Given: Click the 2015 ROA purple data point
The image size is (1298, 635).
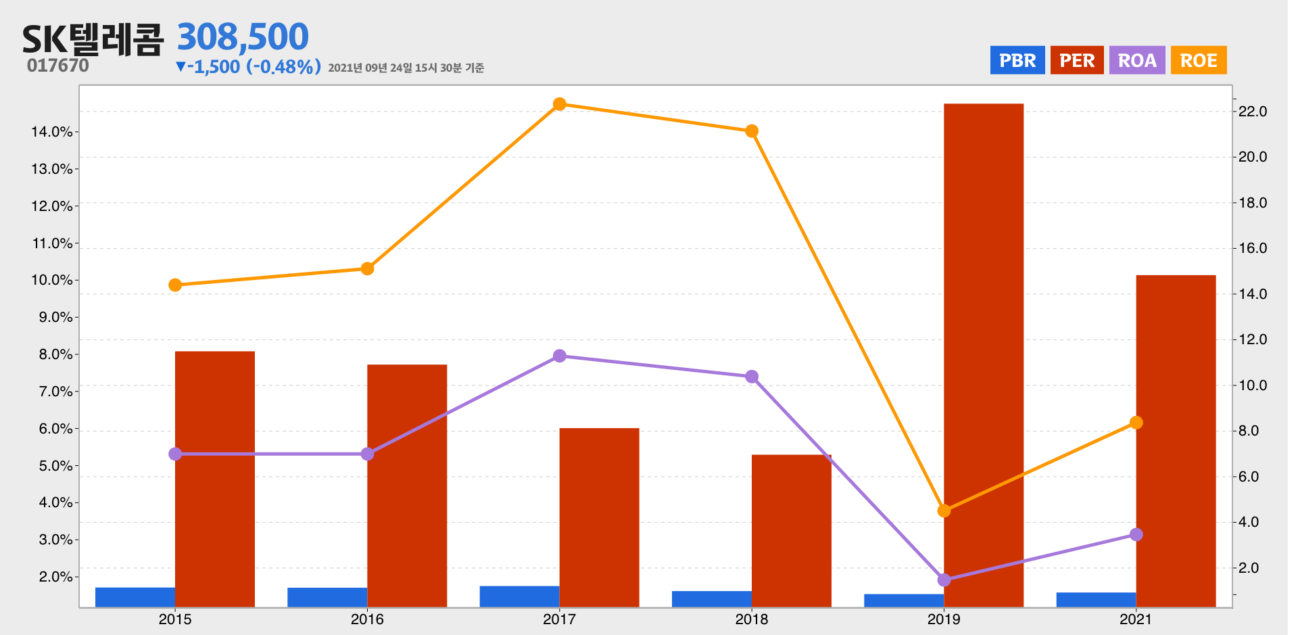Looking at the screenshot, I should 175,454.
